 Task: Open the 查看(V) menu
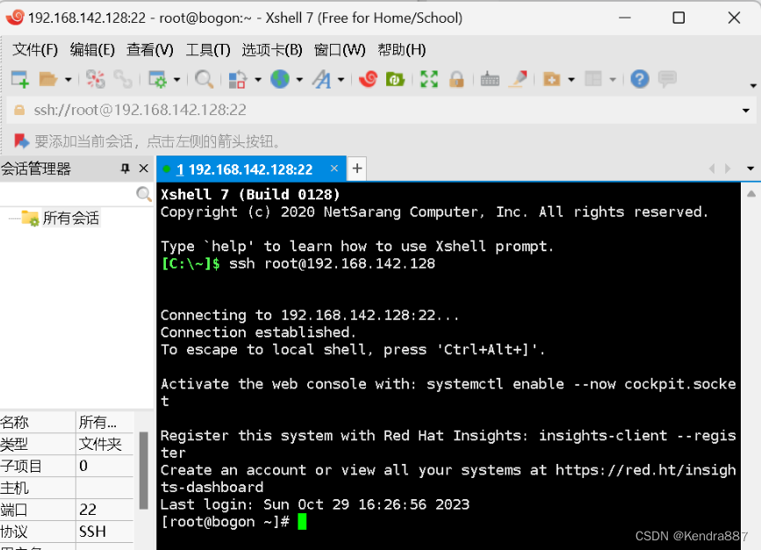click(x=149, y=49)
